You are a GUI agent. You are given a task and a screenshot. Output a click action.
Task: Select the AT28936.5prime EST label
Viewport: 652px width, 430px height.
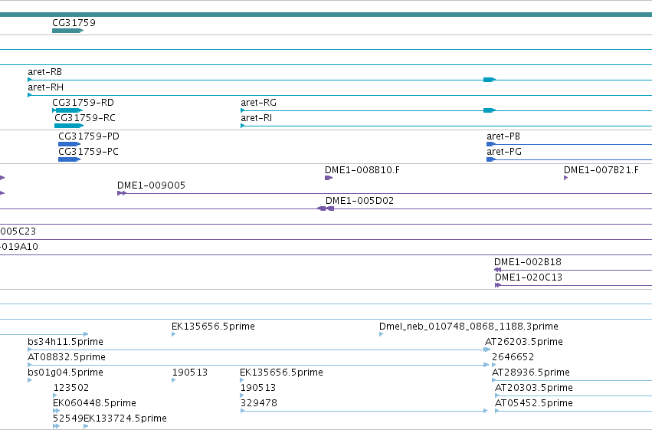[x=531, y=373]
